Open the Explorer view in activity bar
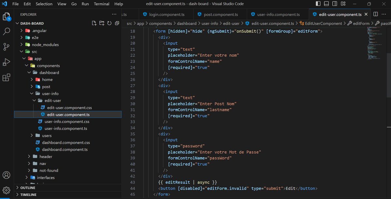Screen dimensions: 391x199 click(7, 16)
